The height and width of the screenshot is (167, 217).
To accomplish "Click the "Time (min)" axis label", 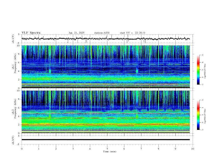I will 110,151.
